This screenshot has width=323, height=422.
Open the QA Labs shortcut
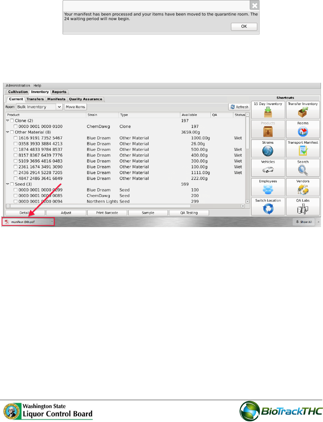[x=303, y=206]
